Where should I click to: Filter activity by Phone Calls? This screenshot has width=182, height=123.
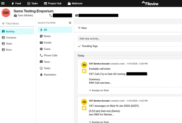pyautogui.click(x=50, y=55)
